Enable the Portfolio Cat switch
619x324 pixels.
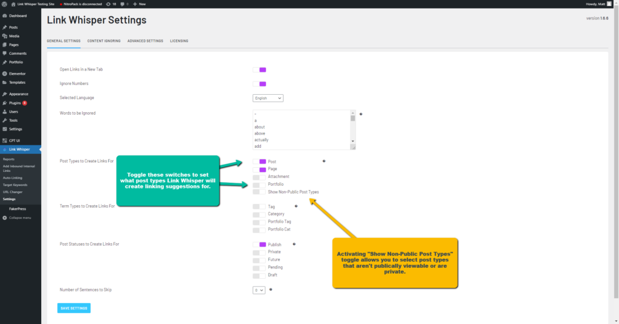(x=259, y=229)
